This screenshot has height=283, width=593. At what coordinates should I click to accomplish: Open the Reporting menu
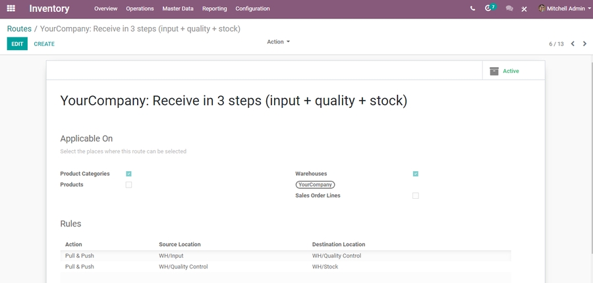[x=214, y=9]
